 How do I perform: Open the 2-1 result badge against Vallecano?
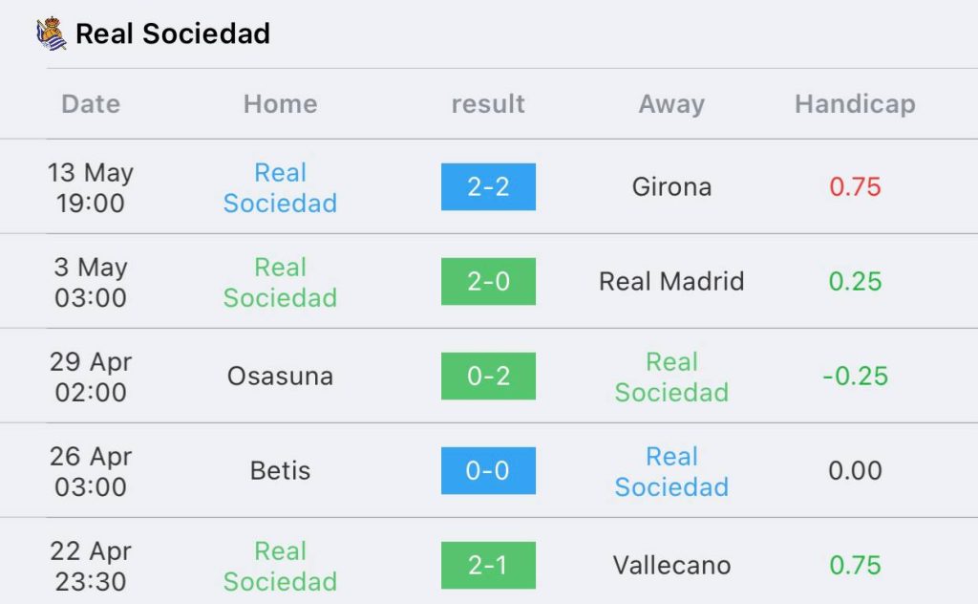click(488, 566)
